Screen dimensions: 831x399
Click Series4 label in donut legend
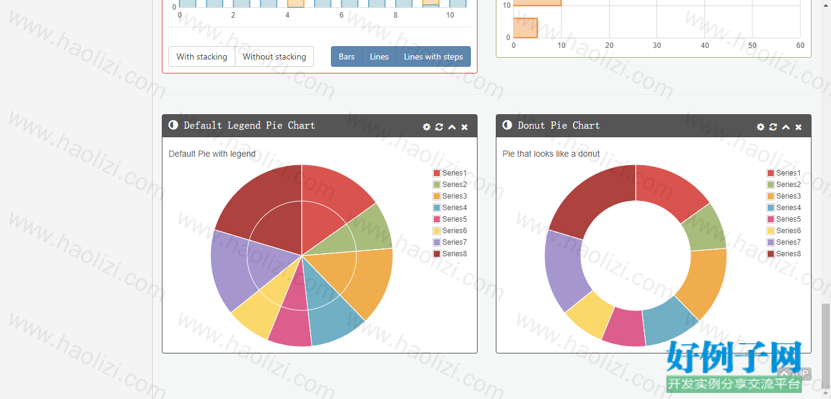click(x=788, y=208)
